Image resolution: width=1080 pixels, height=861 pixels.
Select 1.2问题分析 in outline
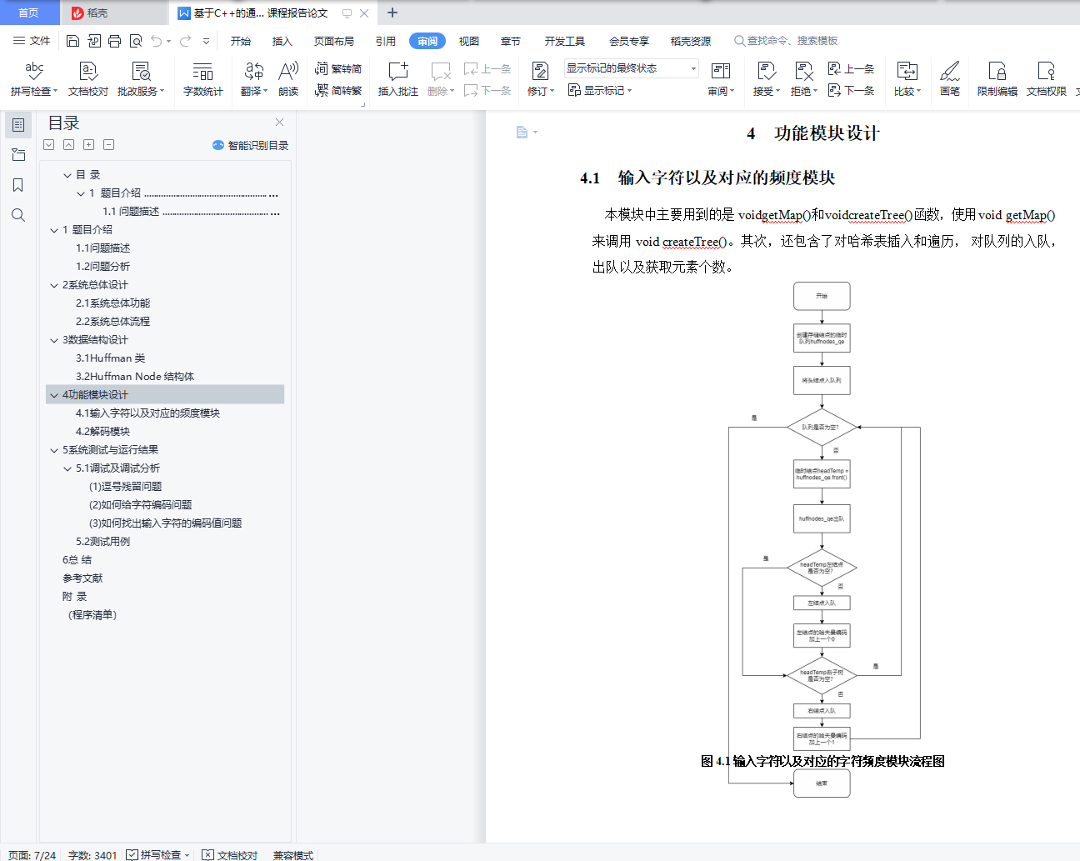[103, 267]
